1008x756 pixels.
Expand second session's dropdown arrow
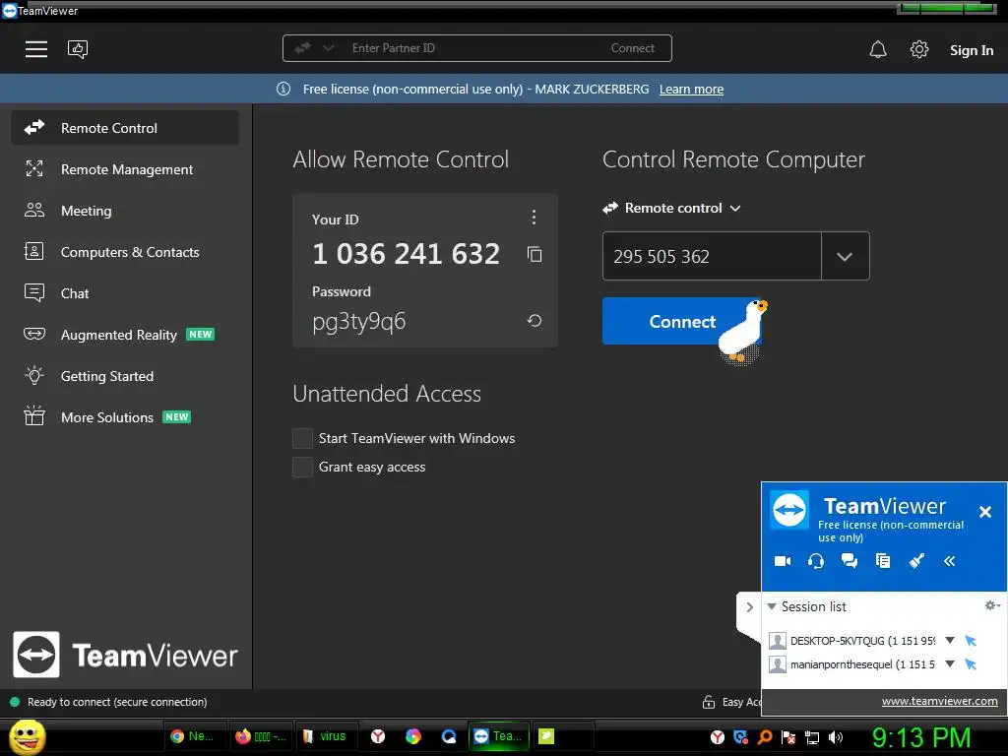pyautogui.click(x=950, y=664)
